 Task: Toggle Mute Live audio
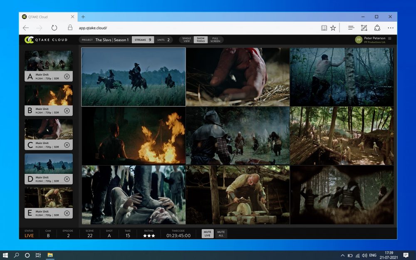click(x=208, y=234)
